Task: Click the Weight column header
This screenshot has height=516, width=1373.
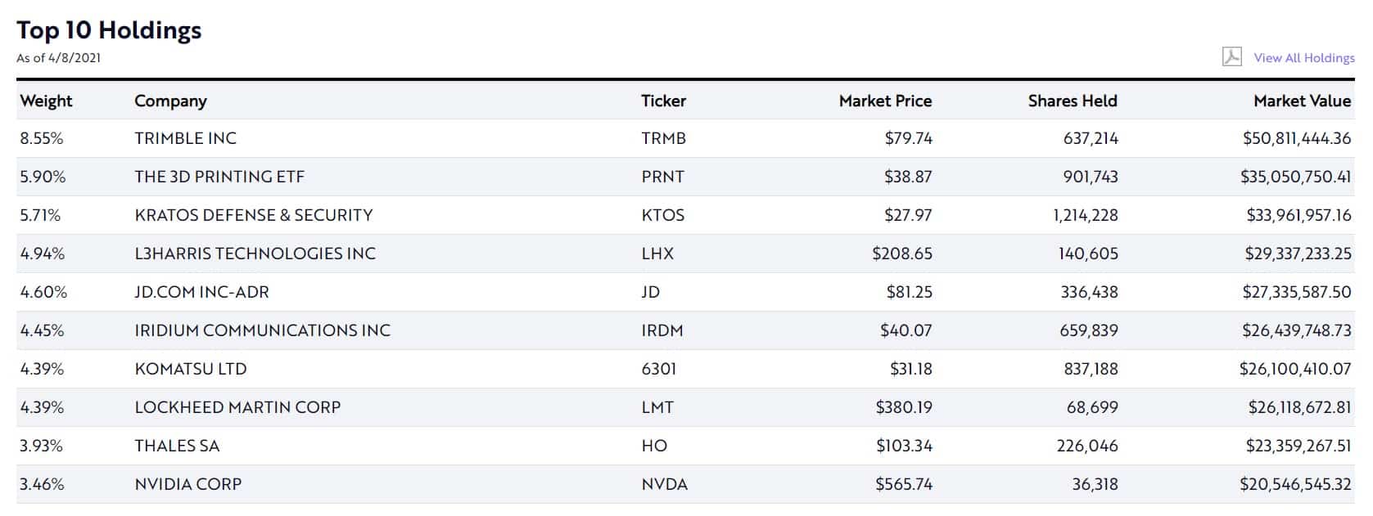Action: [46, 101]
